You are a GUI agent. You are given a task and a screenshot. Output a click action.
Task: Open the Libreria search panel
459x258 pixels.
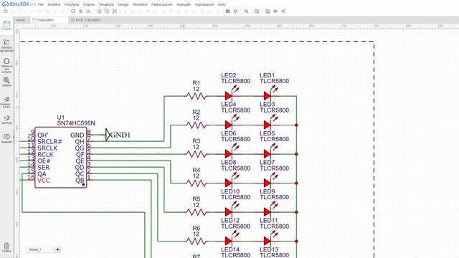tap(6, 82)
